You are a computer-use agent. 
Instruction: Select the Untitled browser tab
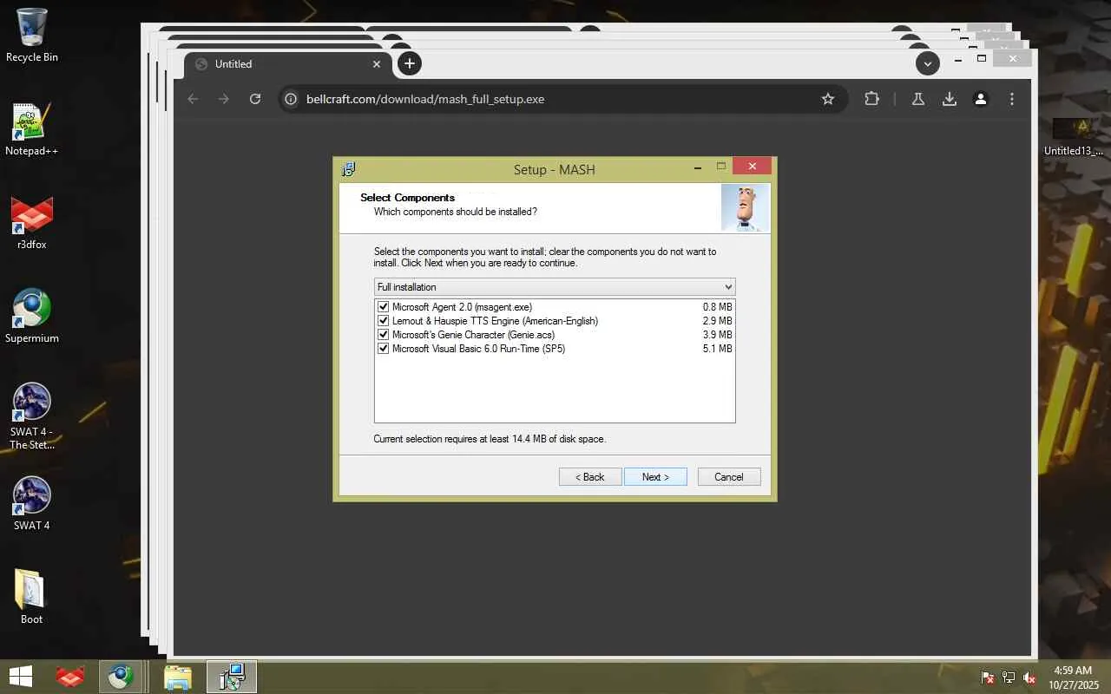[289, 63]
